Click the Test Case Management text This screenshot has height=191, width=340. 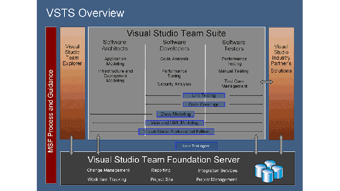coord(234,84)
